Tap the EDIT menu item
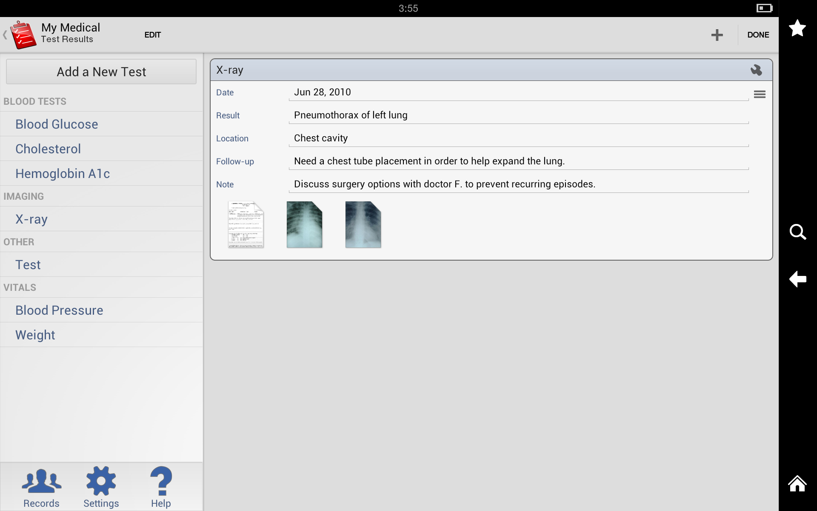 (x=152, y=35)
